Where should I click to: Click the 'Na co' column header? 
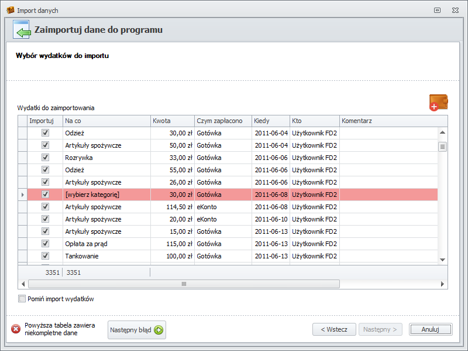[106, 121]
